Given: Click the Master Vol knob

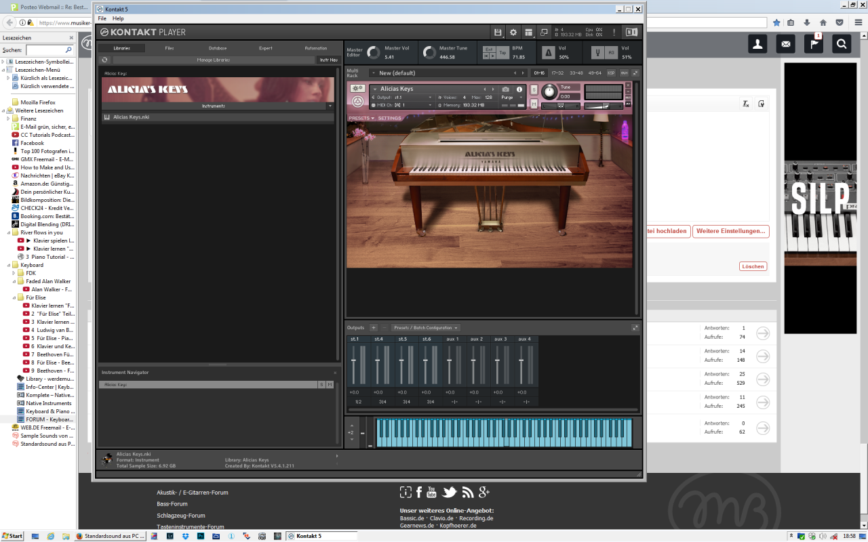Looking at the screenshot, I should (x=374, y=52).
